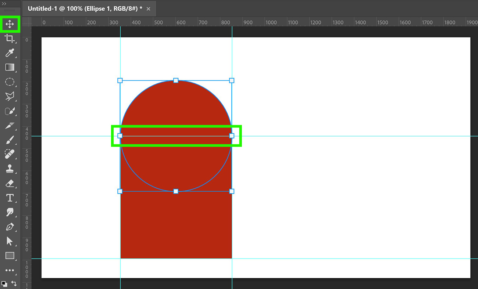Screen dimensions: 478x289
Task: Select the Move tool
Action: (x=10, y=24)
